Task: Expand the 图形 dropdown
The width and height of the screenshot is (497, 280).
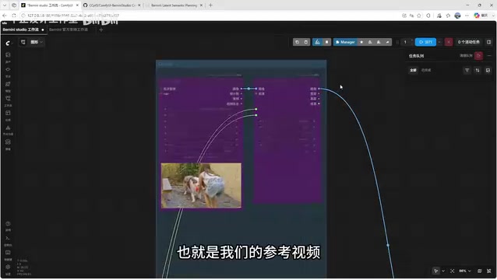Action: [37, 42]
